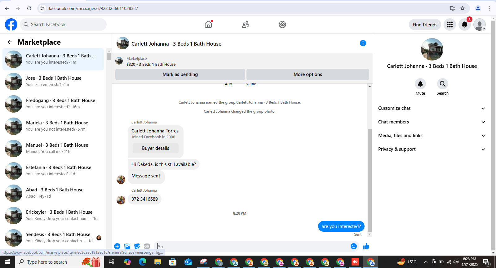Open the Erickeyler conversation
The width and height of the screenshot is (496, 268).
point(53,215)
